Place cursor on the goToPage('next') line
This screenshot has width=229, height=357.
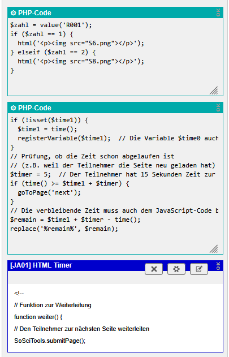click(x=49, y=192)
